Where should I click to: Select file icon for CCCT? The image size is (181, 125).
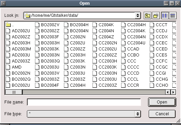tap(152, 25)
